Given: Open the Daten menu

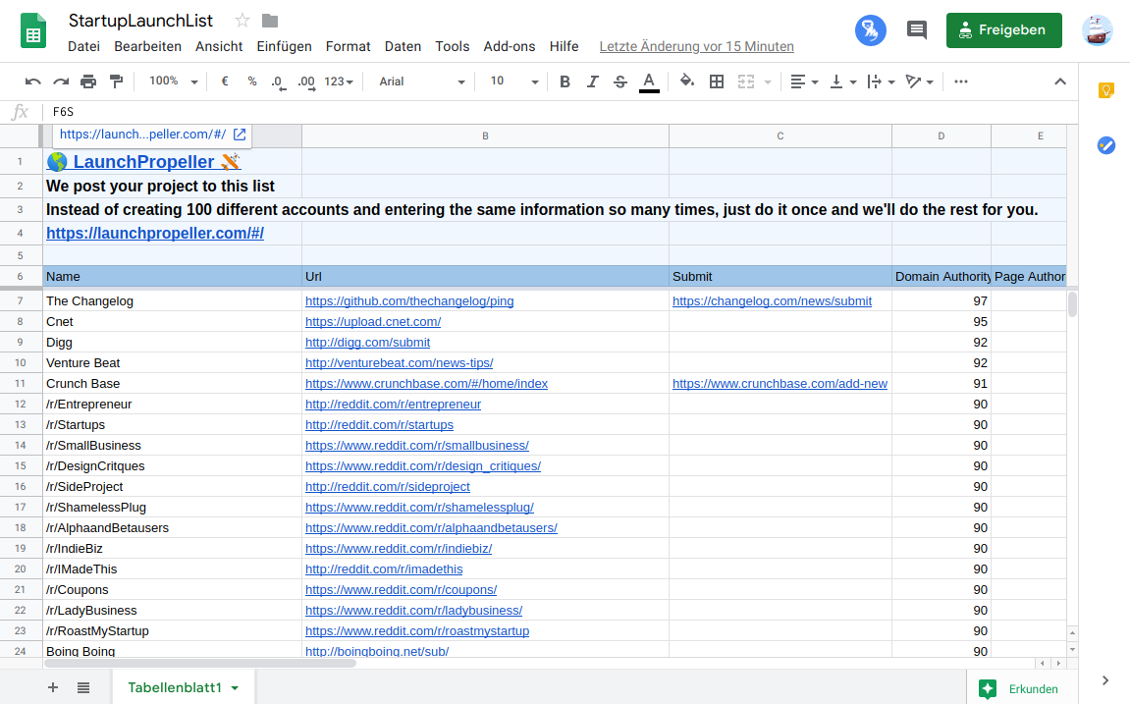Looking at the screenshot, I should [x=403, y=46].
